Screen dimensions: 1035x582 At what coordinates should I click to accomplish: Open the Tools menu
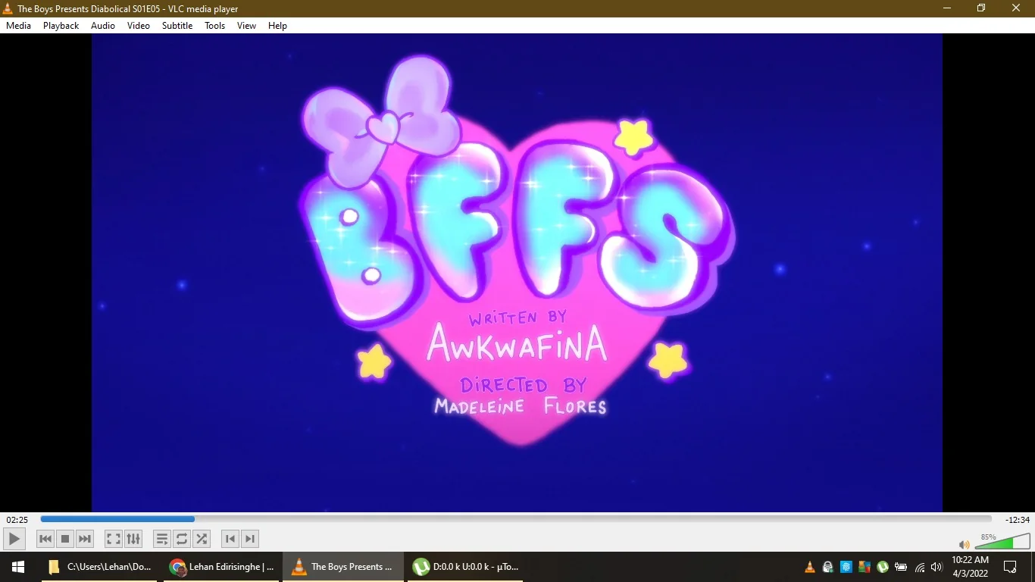coord(215,26)
